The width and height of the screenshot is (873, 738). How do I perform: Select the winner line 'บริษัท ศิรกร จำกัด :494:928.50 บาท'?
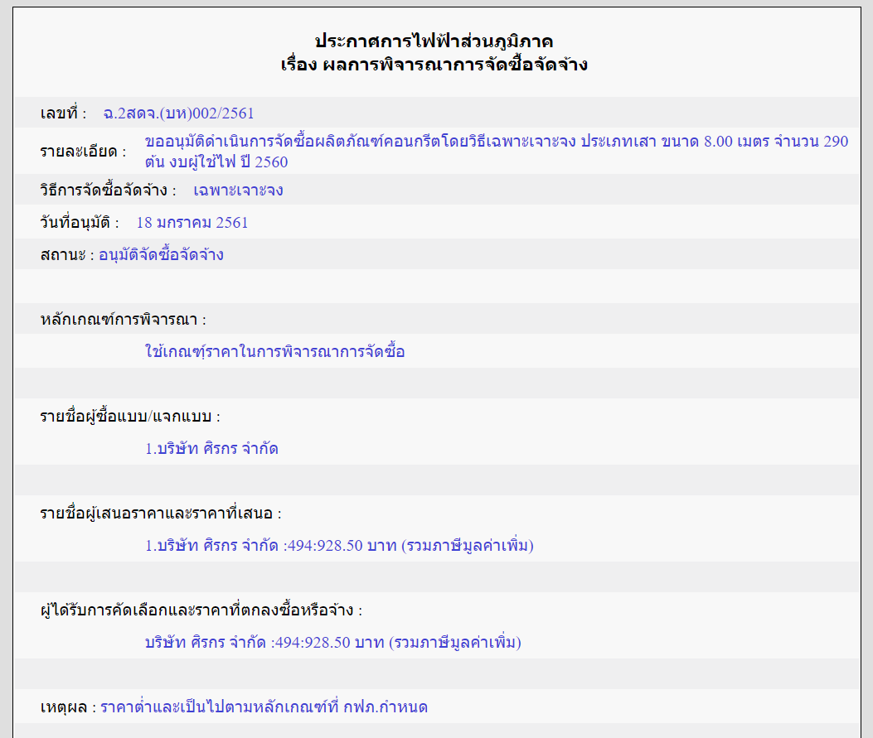pyautogui.click(x=264, y=643)
